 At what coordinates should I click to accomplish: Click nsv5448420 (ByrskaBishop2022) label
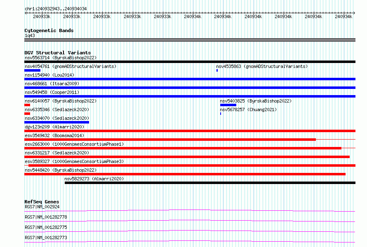point(61,170)
